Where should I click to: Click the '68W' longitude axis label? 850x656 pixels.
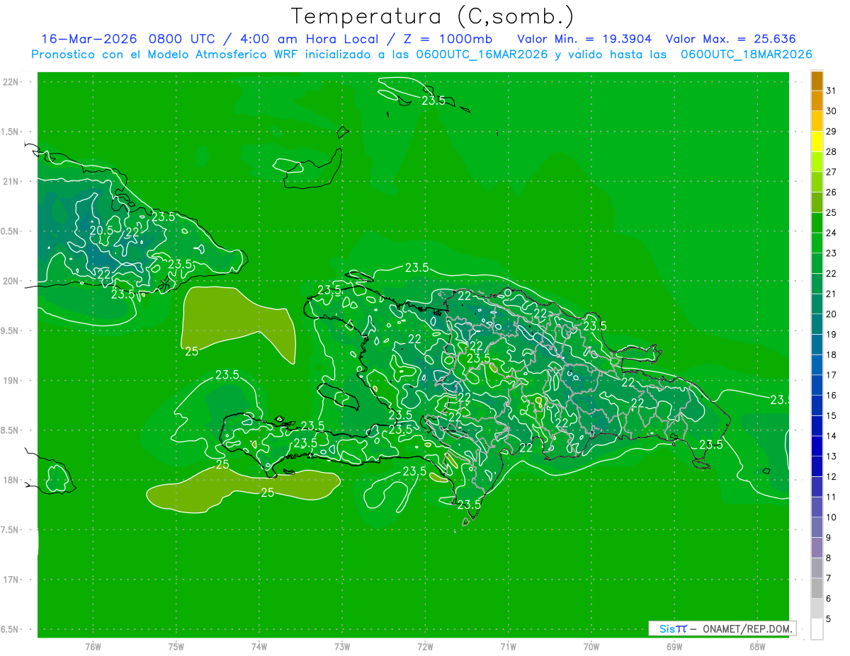[x=756, y=647]
